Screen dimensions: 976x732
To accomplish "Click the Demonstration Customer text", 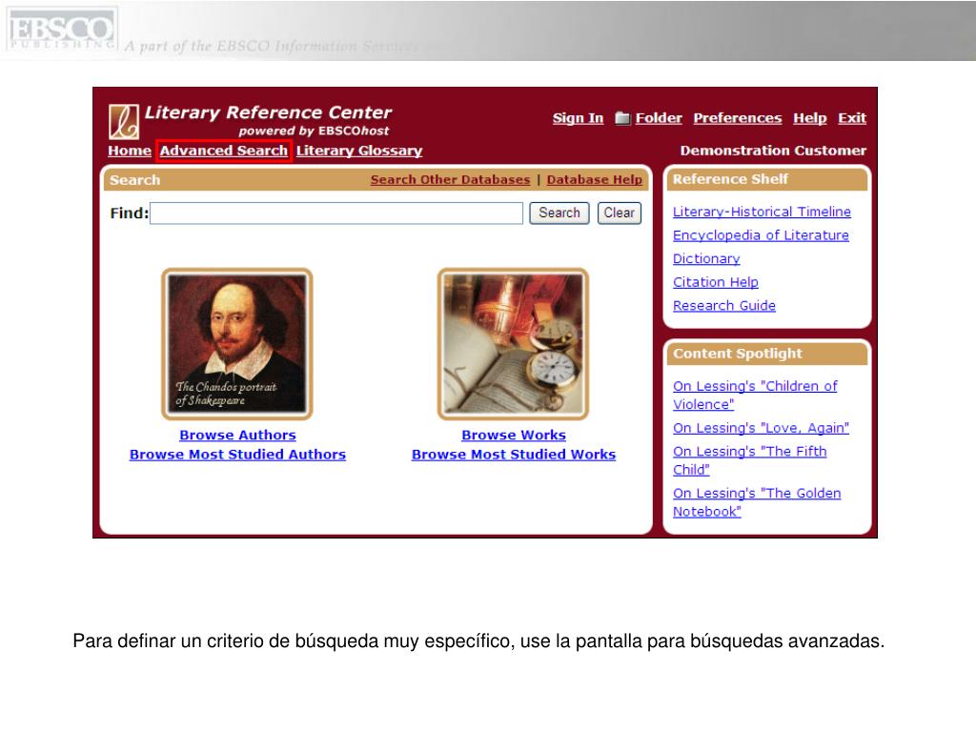I will click(773, 151).
